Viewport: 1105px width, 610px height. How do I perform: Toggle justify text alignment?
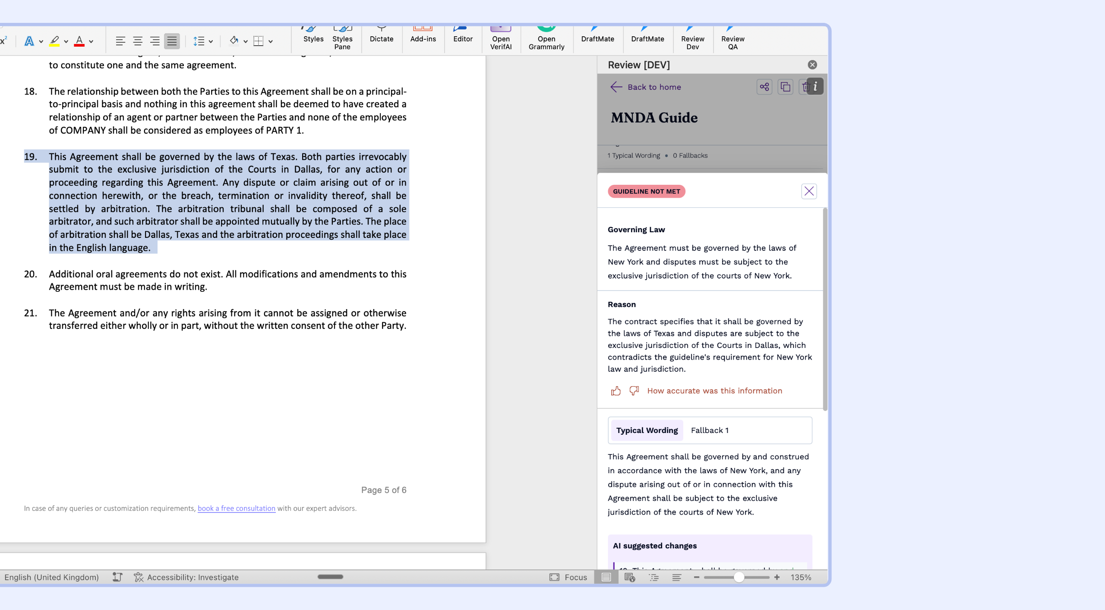172,41
